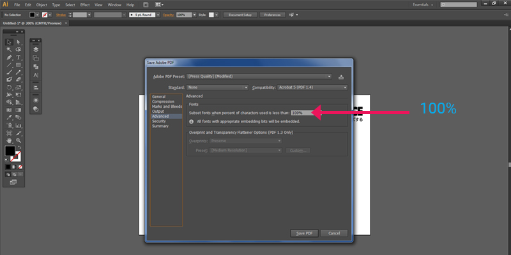Open the Compatibility dropdown Acrobat 5
This screenshot has width=511, height=255.
(312, 87)
